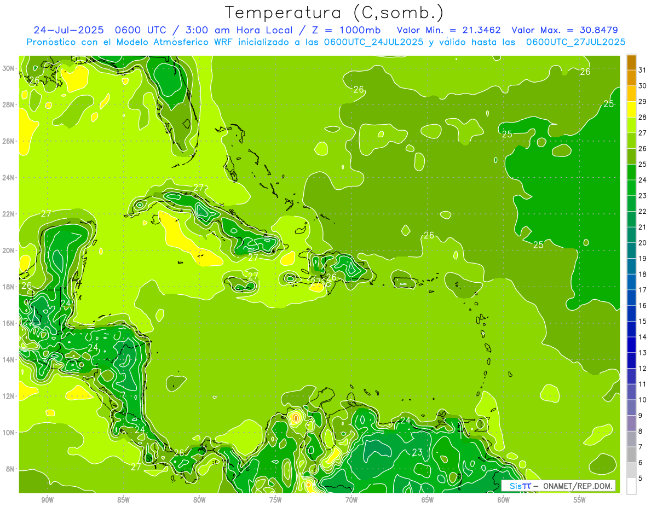Click the 55W longitude axis label
The height and width of the screenshot is (507, 657).
coord(580,499)
